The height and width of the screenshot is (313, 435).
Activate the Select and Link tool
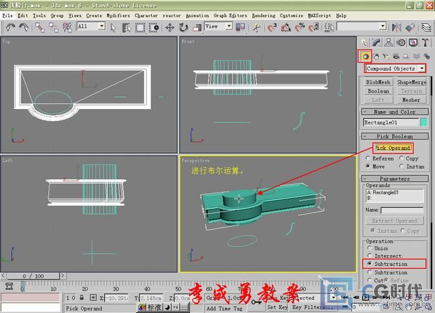click(40, 27)
